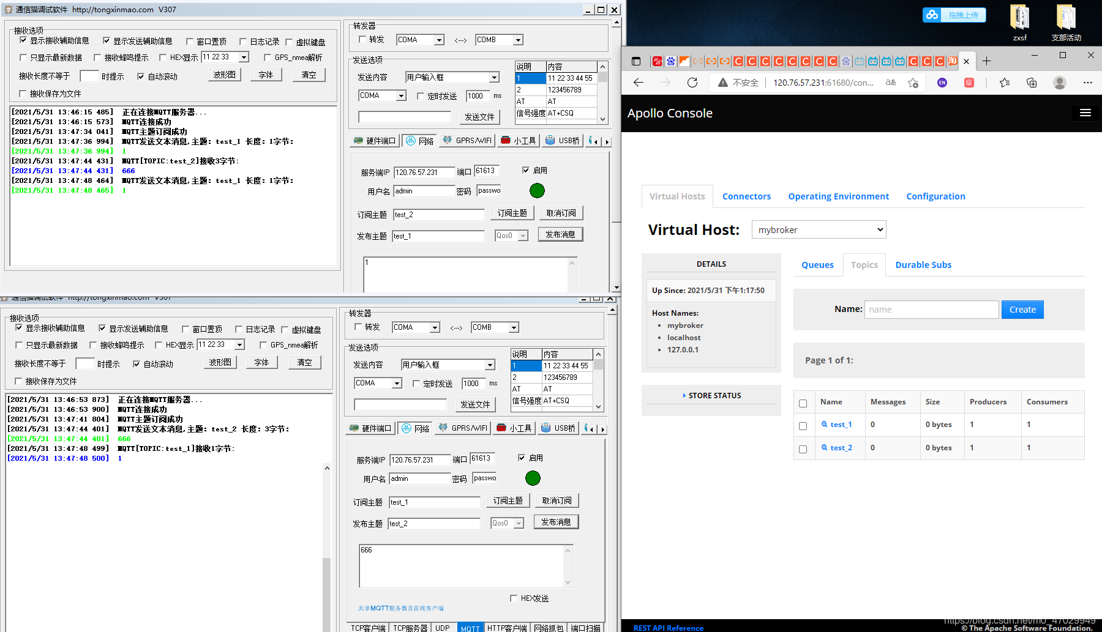Open the browser favorites list icon
The image size is (1102, 632).
click(1005, 83)
